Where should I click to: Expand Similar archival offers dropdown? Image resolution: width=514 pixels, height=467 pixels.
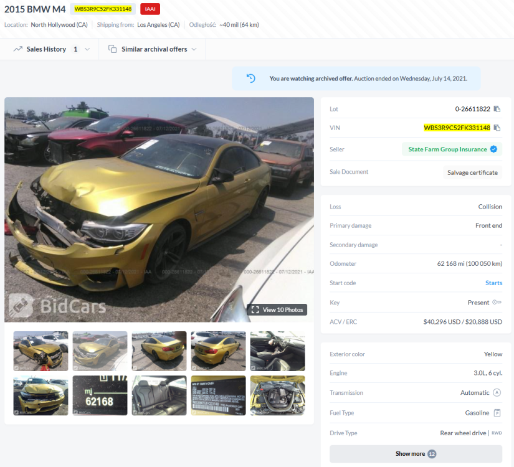pos(153,49)
